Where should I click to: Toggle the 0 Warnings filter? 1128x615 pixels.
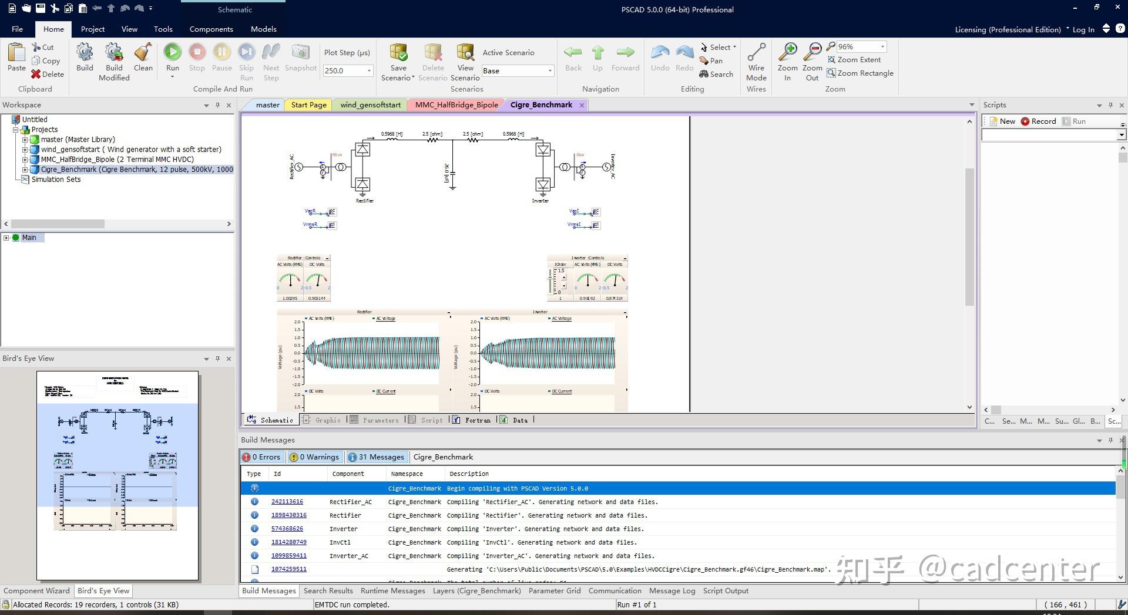[314, 457]
